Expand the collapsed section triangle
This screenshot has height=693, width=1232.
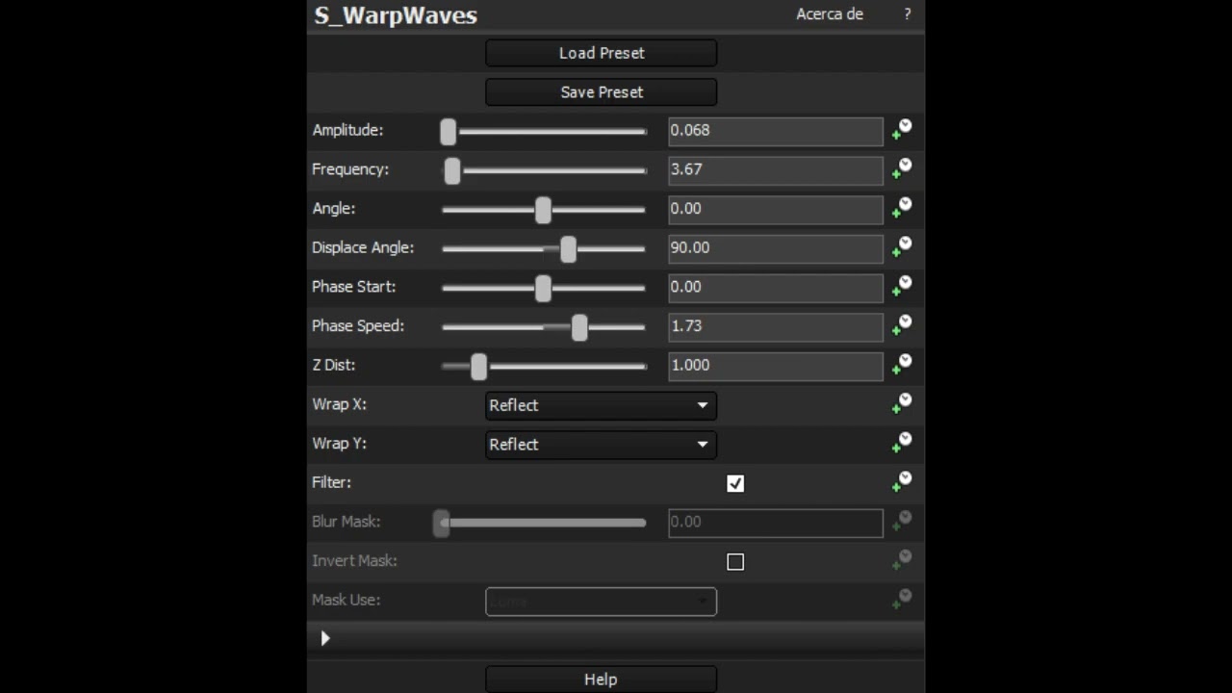(x=325, y=638)
